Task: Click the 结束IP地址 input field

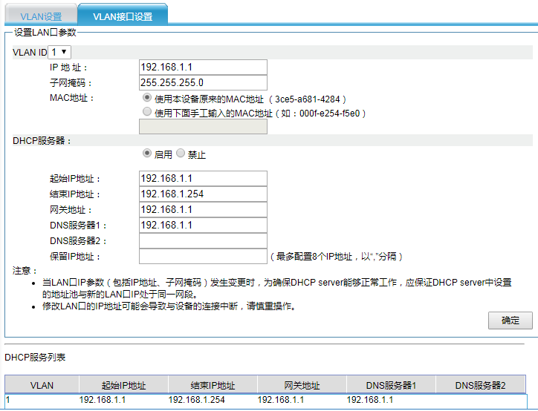Action: 203,194
